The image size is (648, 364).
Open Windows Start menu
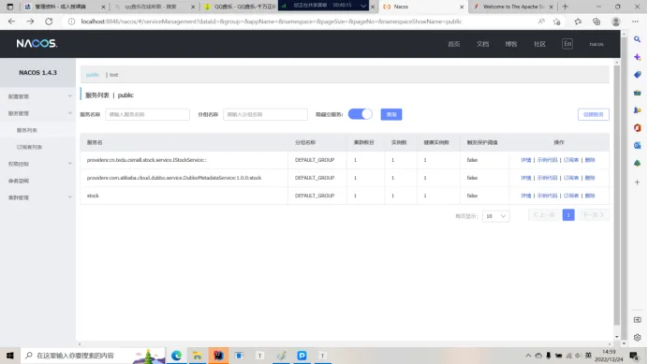(10, 356)
